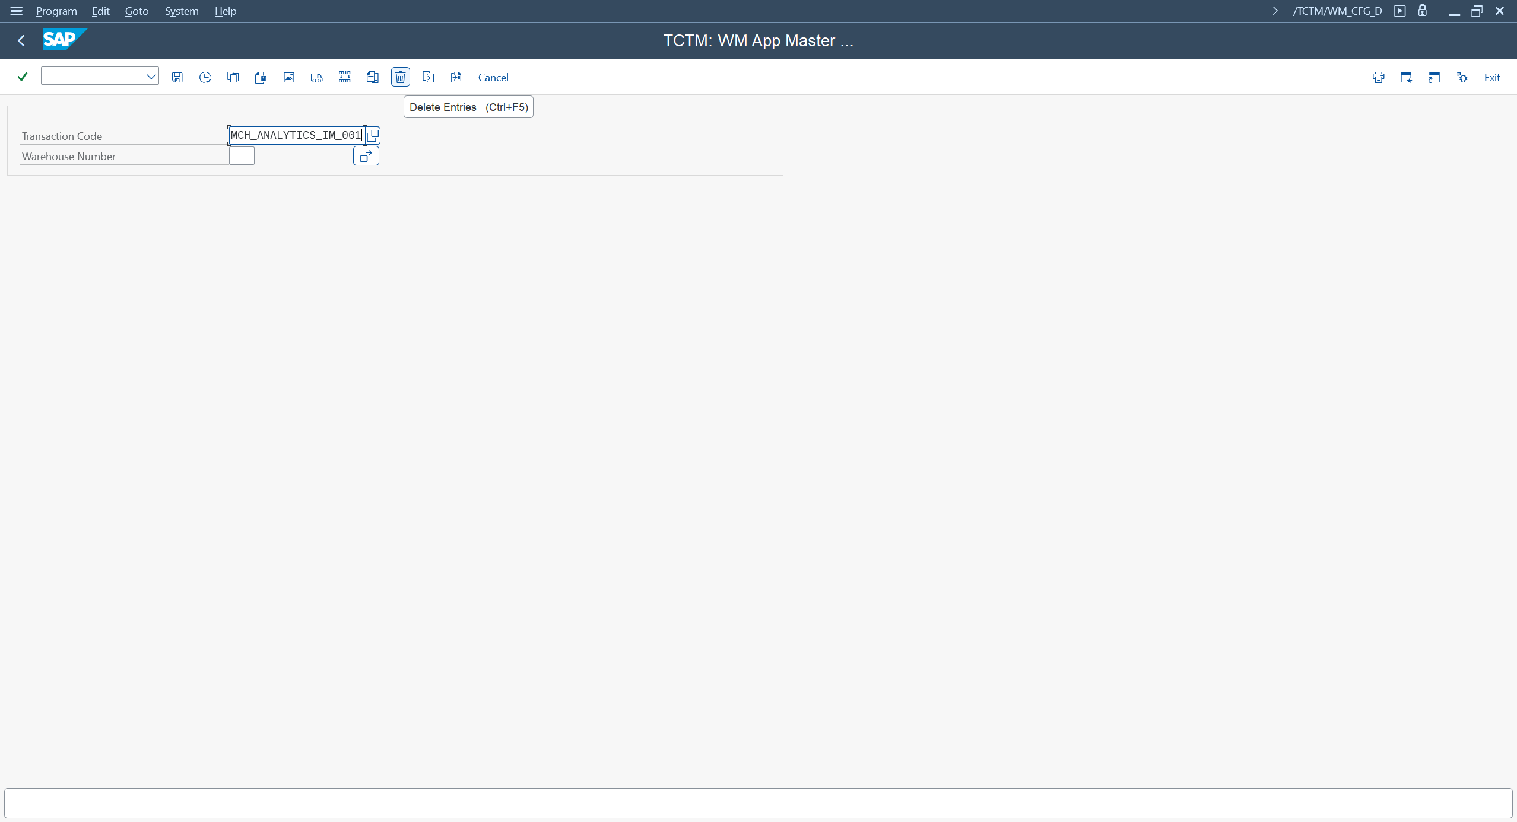This screenshot has height=822, width=1517.
Task: Click the window with star icon
Action: coord(1406,77)
